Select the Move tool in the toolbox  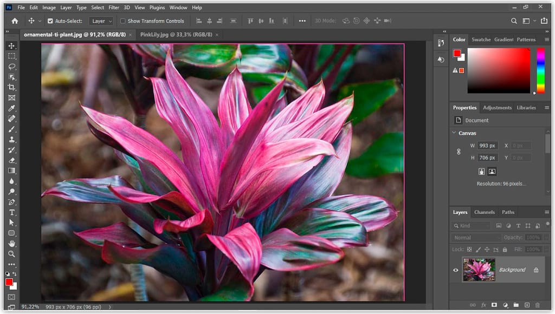pyautogui.click(x=12, y=46)
